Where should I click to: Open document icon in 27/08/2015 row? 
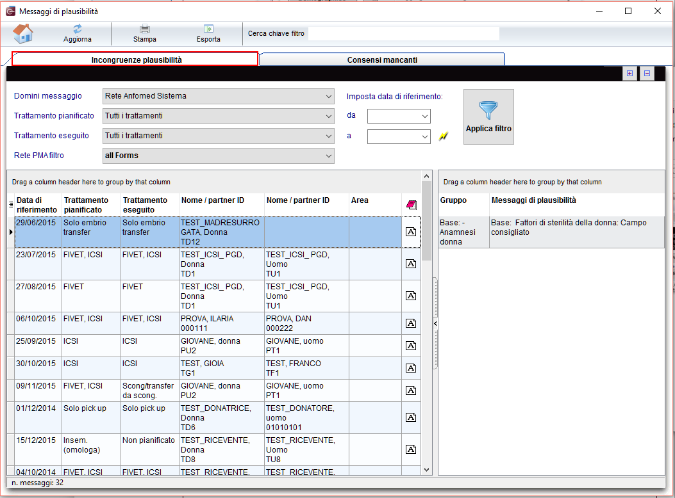[411, 296]
